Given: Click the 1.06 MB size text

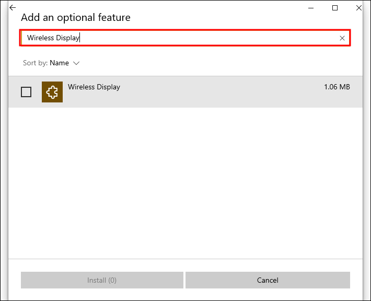Looking at the screenshot, I should [337, 87].
